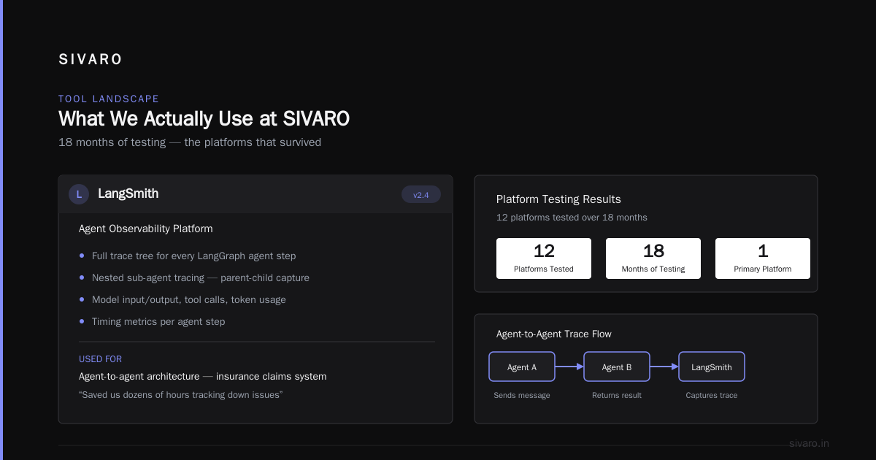876x460 pixels.
Task: Click the USED FOR label
Action: [x=100, y=359]
